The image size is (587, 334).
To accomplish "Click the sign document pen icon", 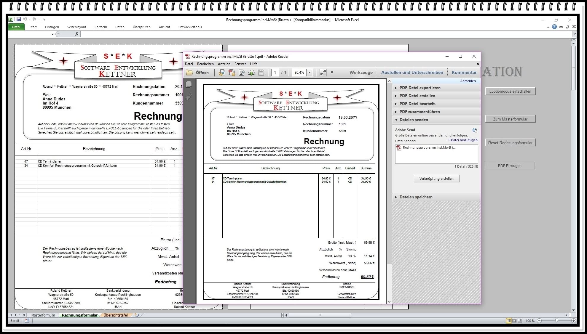I will tap(242, 73).
